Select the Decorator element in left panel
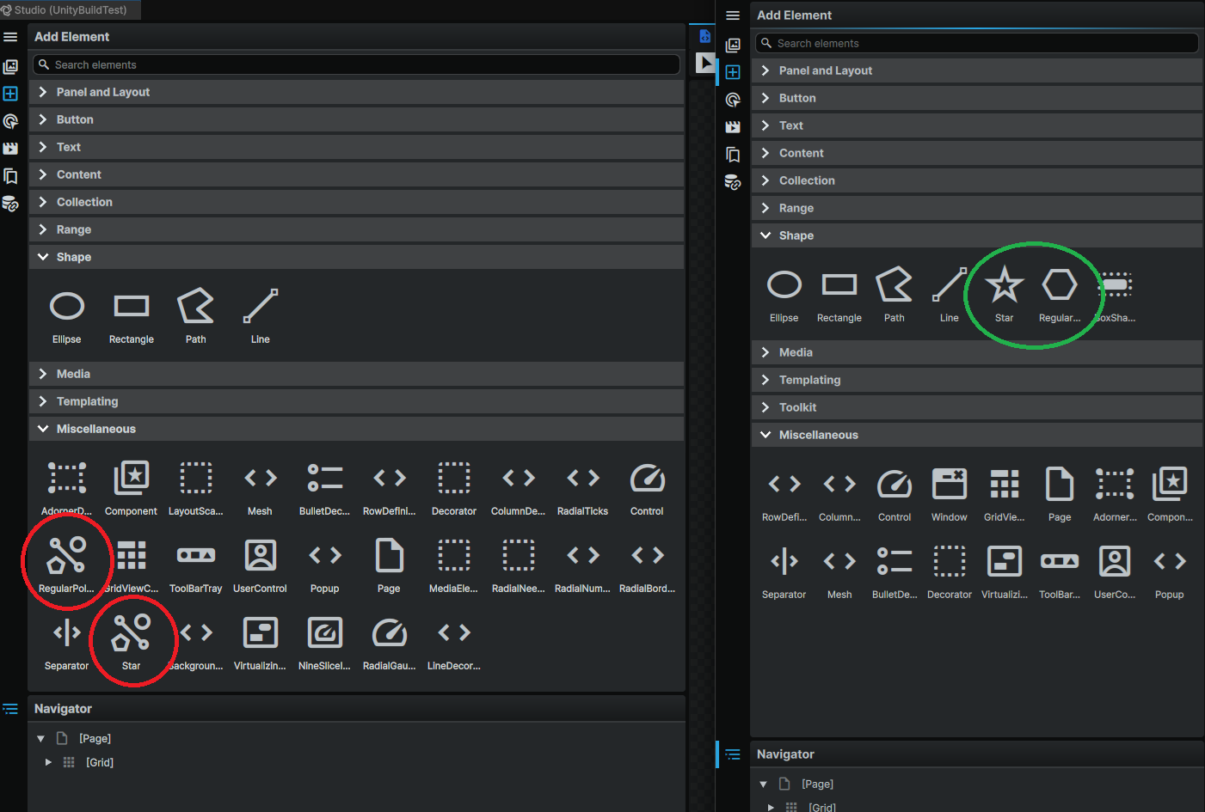The height and width of the screenshot is (812, 1205). point(454,487)
